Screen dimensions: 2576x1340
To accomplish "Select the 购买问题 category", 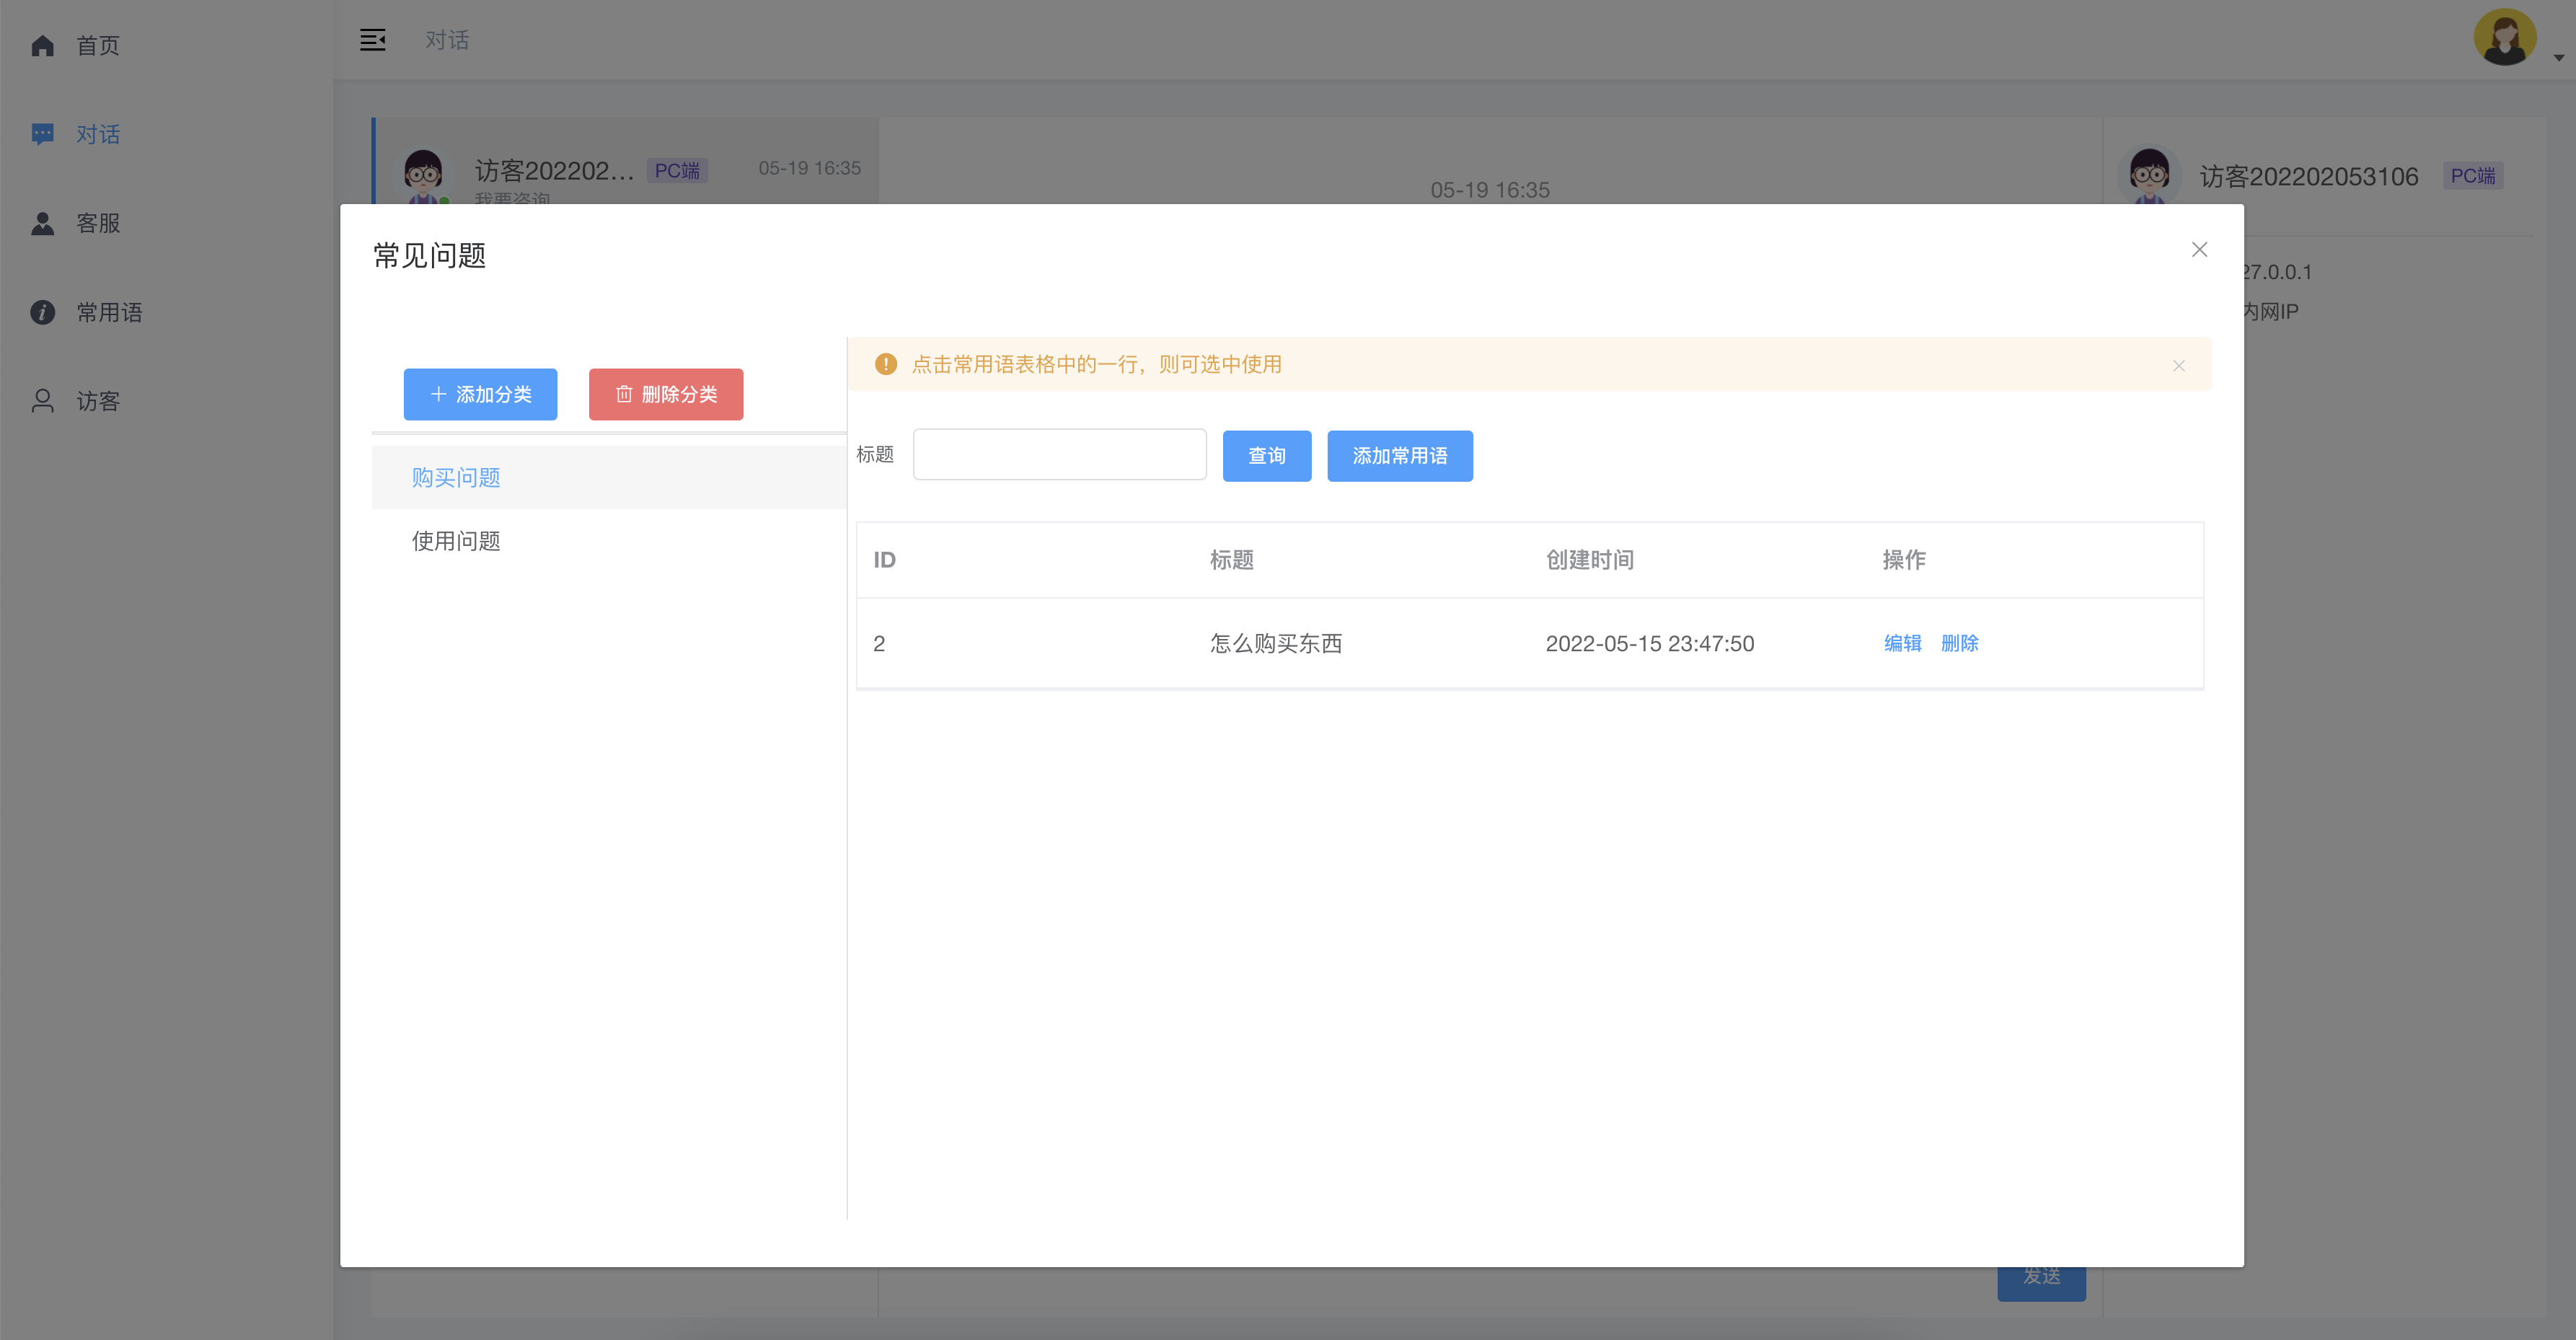I will [456, 478].
